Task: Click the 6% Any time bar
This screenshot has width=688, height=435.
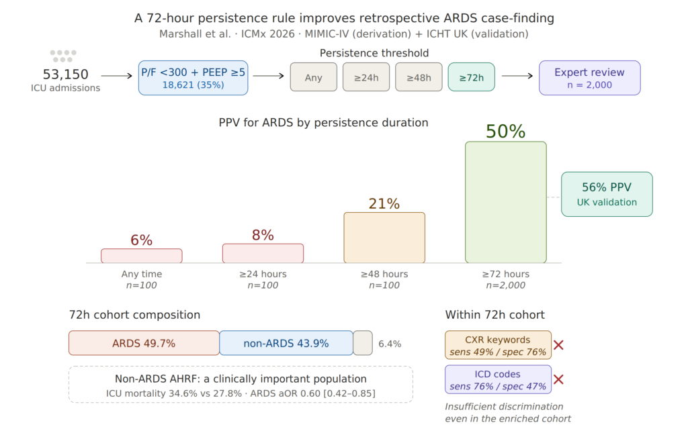Action: (x=141, y=256)
